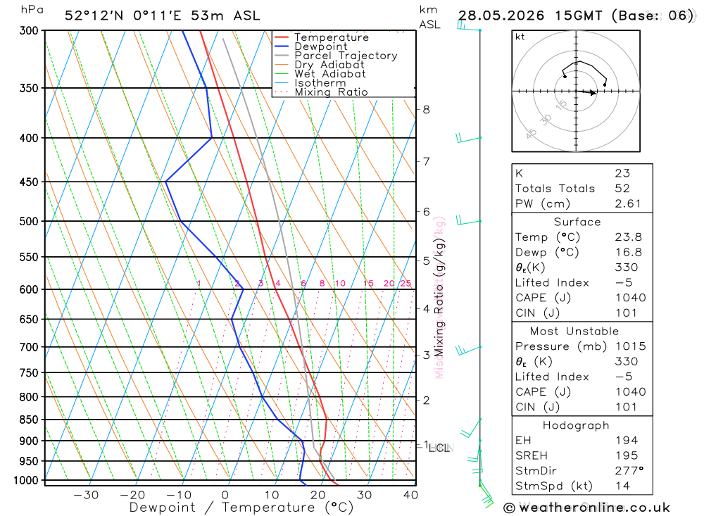704x516 pixels.
Task: Click the StmDir value "277°"
Action: coord(629,471)
